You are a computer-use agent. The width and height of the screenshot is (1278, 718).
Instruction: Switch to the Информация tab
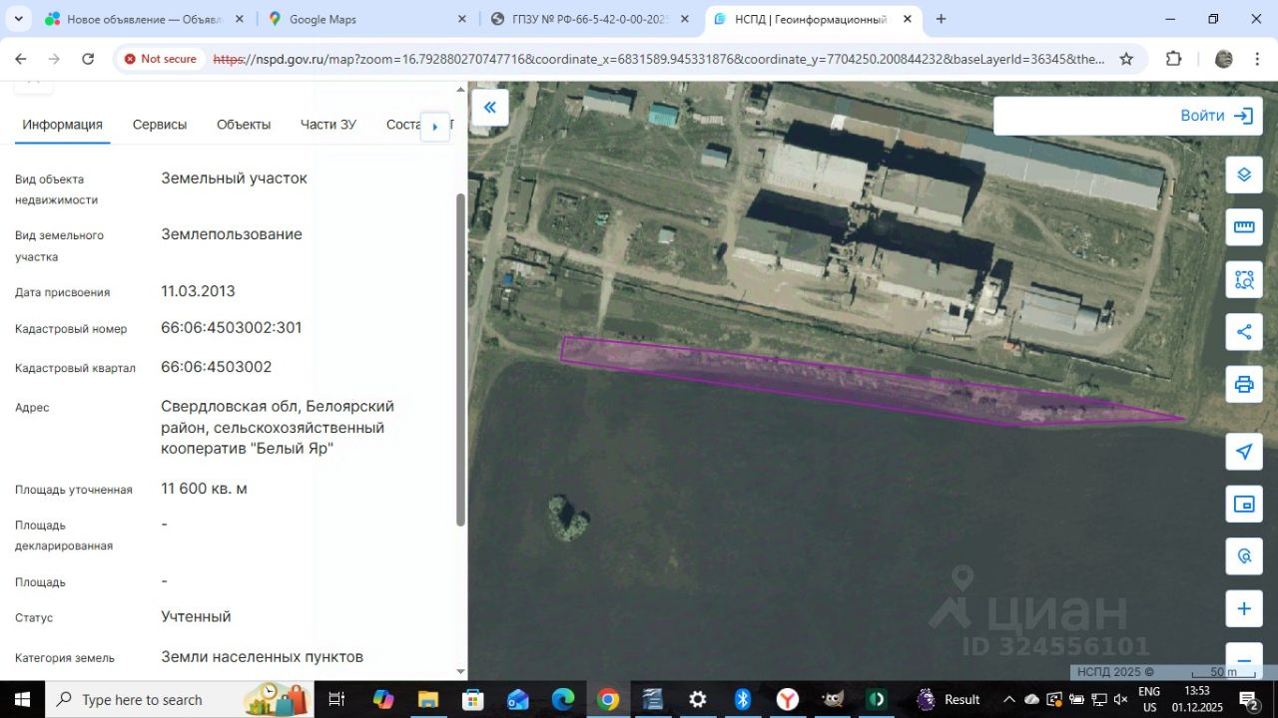(x=63, y=125)
